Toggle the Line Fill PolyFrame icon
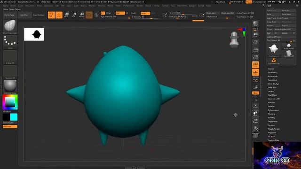 [255, 136]
